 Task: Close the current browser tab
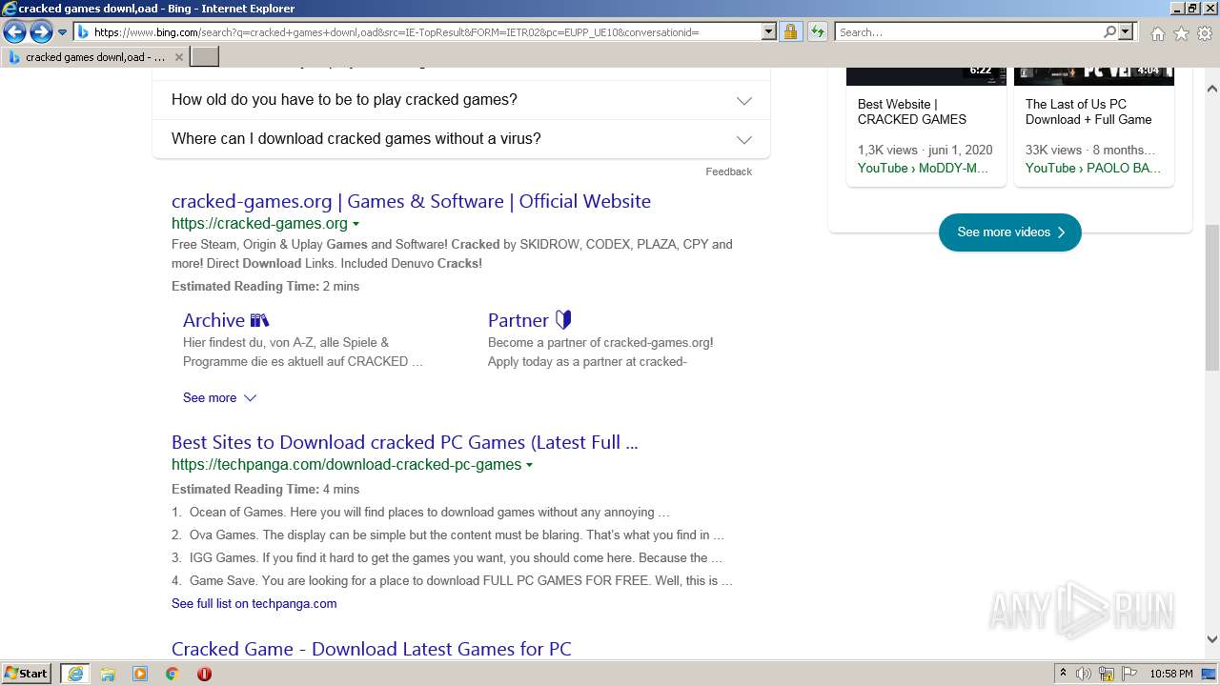point(178,57)
